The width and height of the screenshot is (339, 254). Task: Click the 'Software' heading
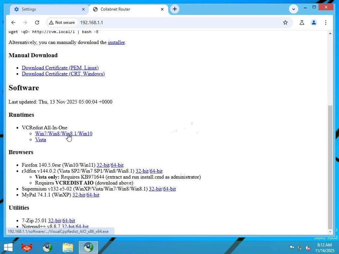pyautogui.click(x=24, y=88)
